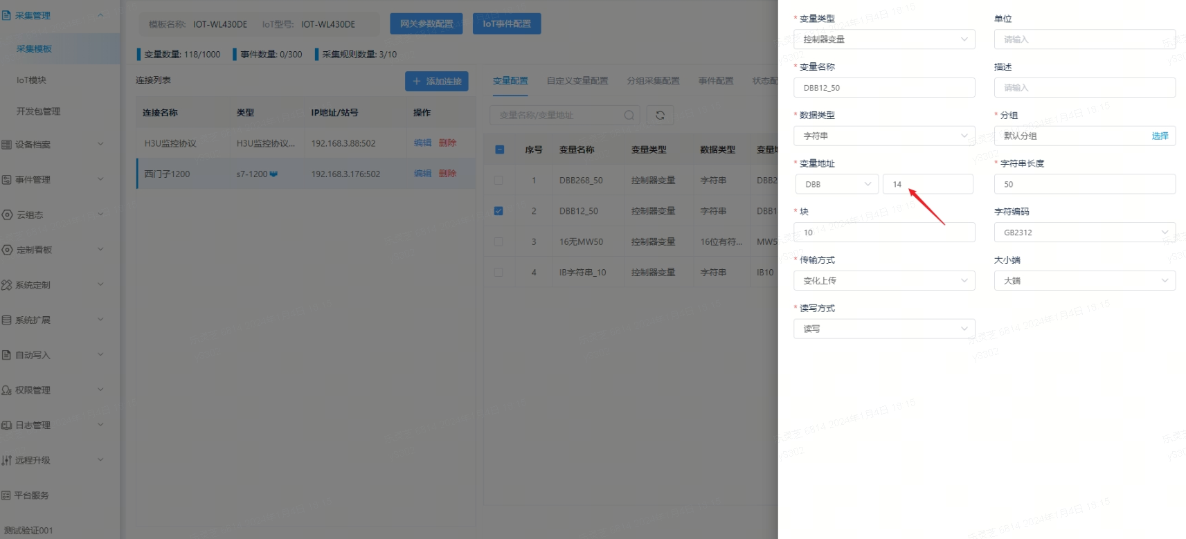Image resolution: width=1186 pixels, height=539 pixels.
Task: Uncheck the DBB12_50 row checkbox
Action: tap(498, 211)
